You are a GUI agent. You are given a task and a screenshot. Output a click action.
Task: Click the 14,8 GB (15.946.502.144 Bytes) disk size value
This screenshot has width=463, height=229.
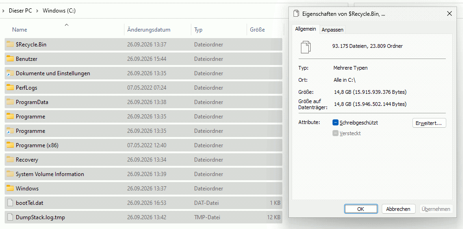(x=370, y=104)
